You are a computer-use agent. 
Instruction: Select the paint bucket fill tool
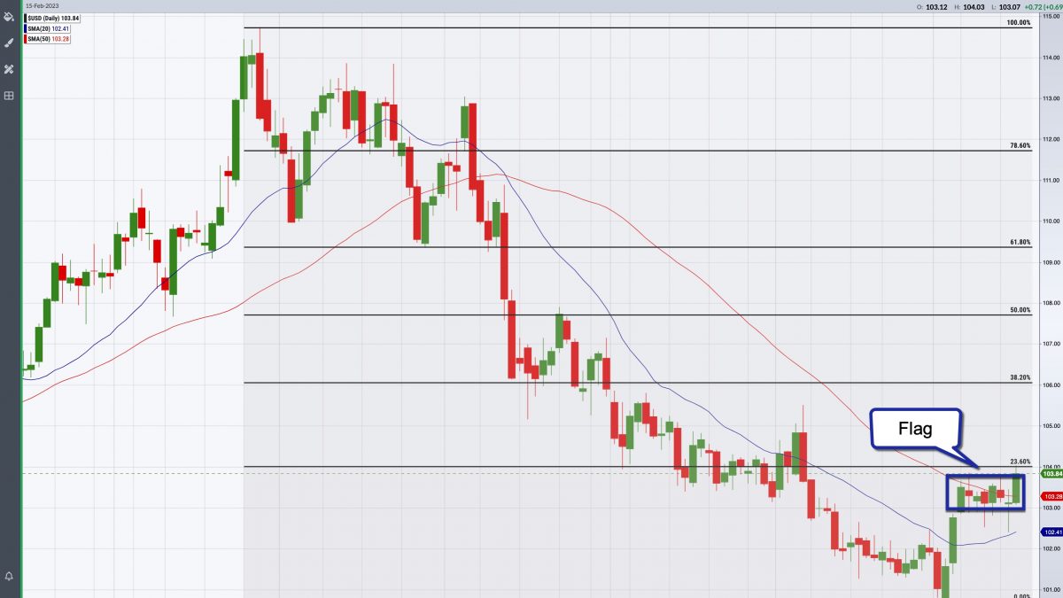[x=9, y=16]
